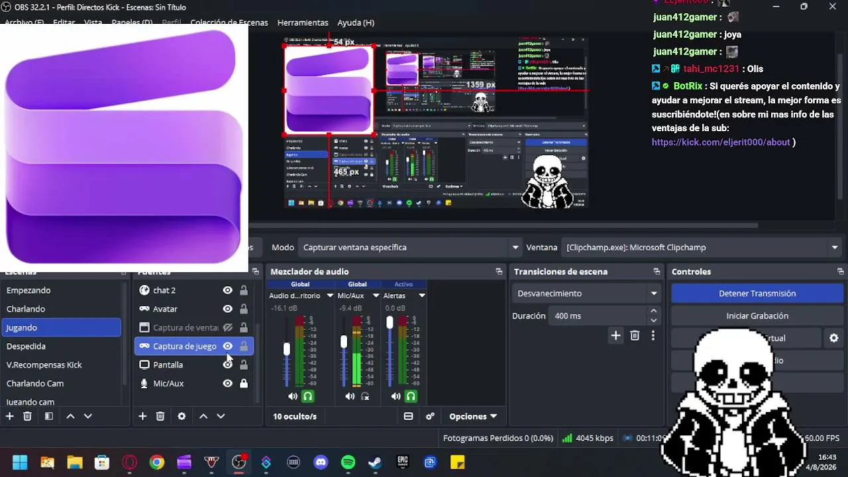Move the selected scene down

[87, 416]
